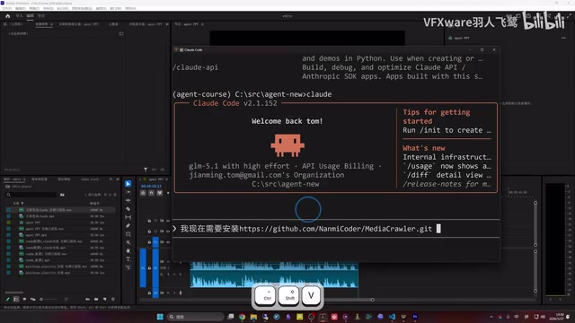The image size is (575, 323).
Task: Select the Ripple Edit tool
Action: pyautogui.click(x=128, y=200)
